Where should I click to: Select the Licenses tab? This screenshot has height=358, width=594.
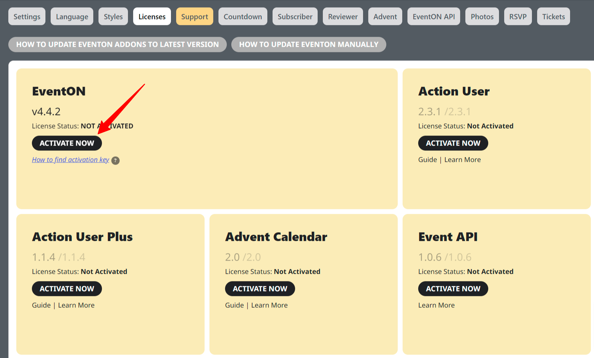tap(152, 16)
